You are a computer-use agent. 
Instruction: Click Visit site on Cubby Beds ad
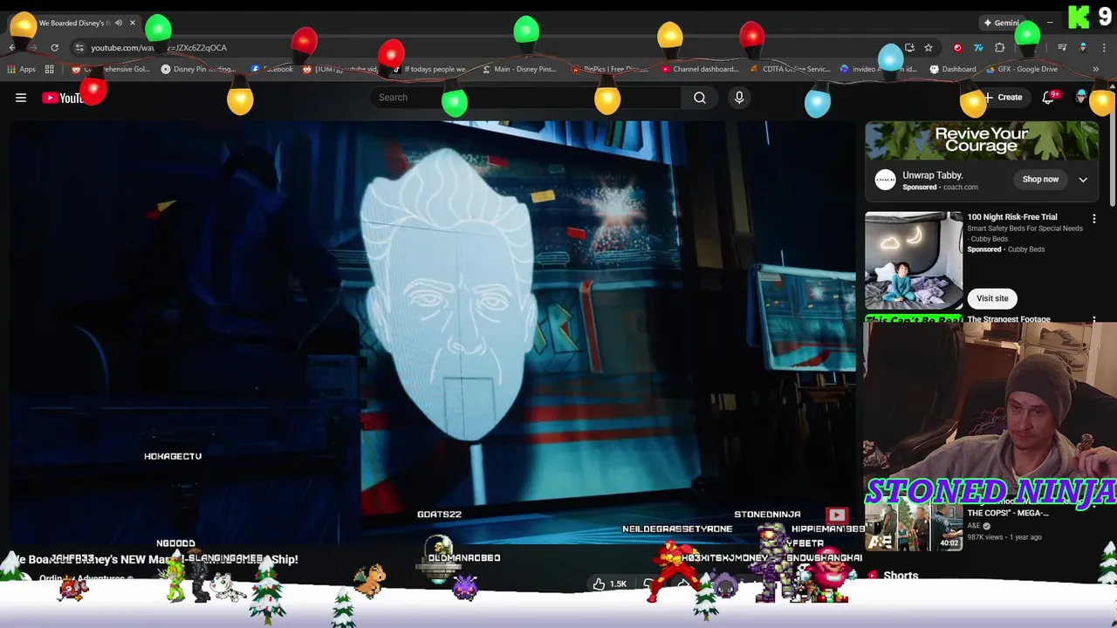992,298
